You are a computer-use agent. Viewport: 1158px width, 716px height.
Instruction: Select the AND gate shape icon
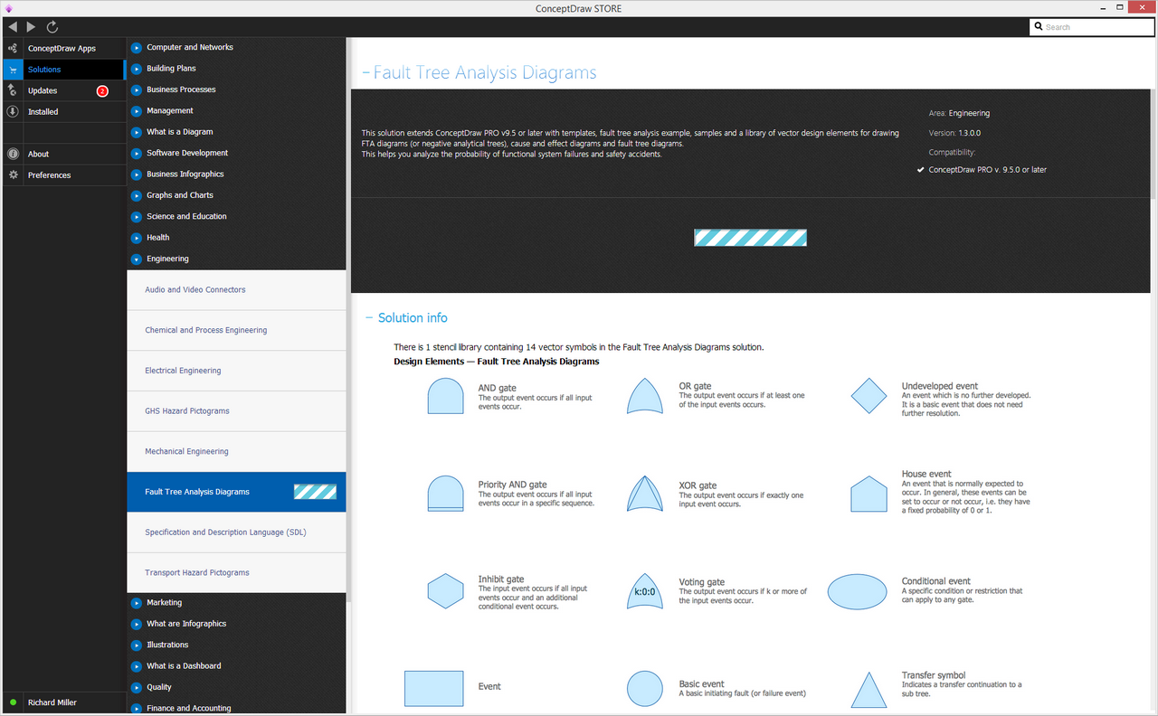(x=445, y=396)
